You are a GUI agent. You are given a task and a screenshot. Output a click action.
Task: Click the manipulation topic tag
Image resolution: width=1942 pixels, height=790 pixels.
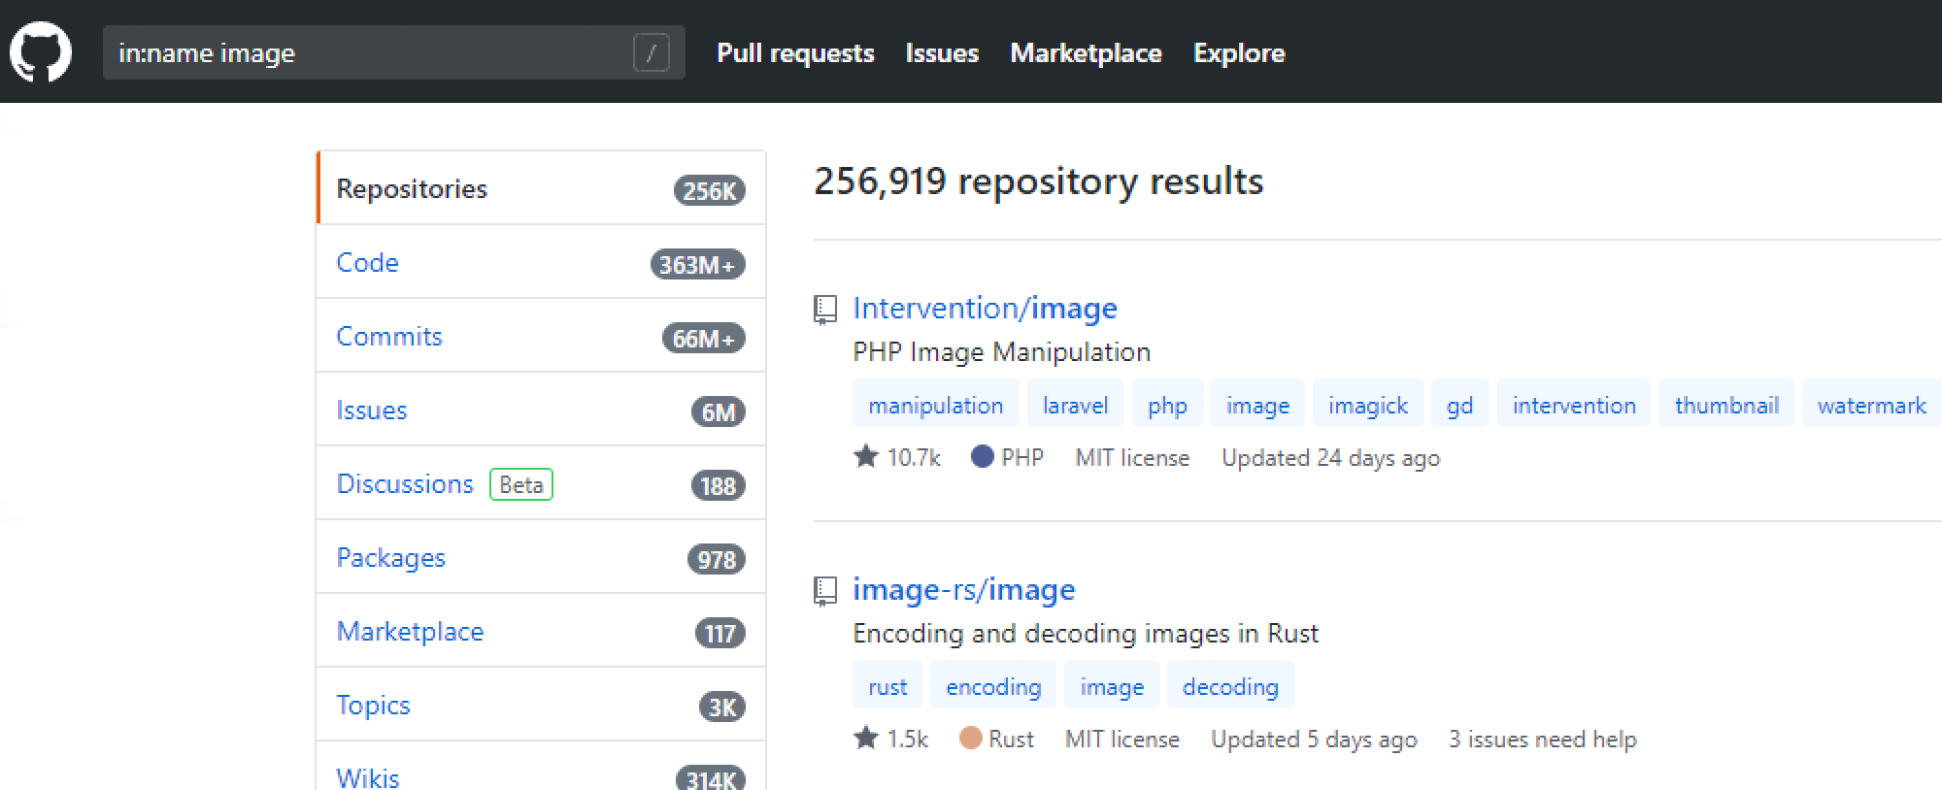[936, 405]
